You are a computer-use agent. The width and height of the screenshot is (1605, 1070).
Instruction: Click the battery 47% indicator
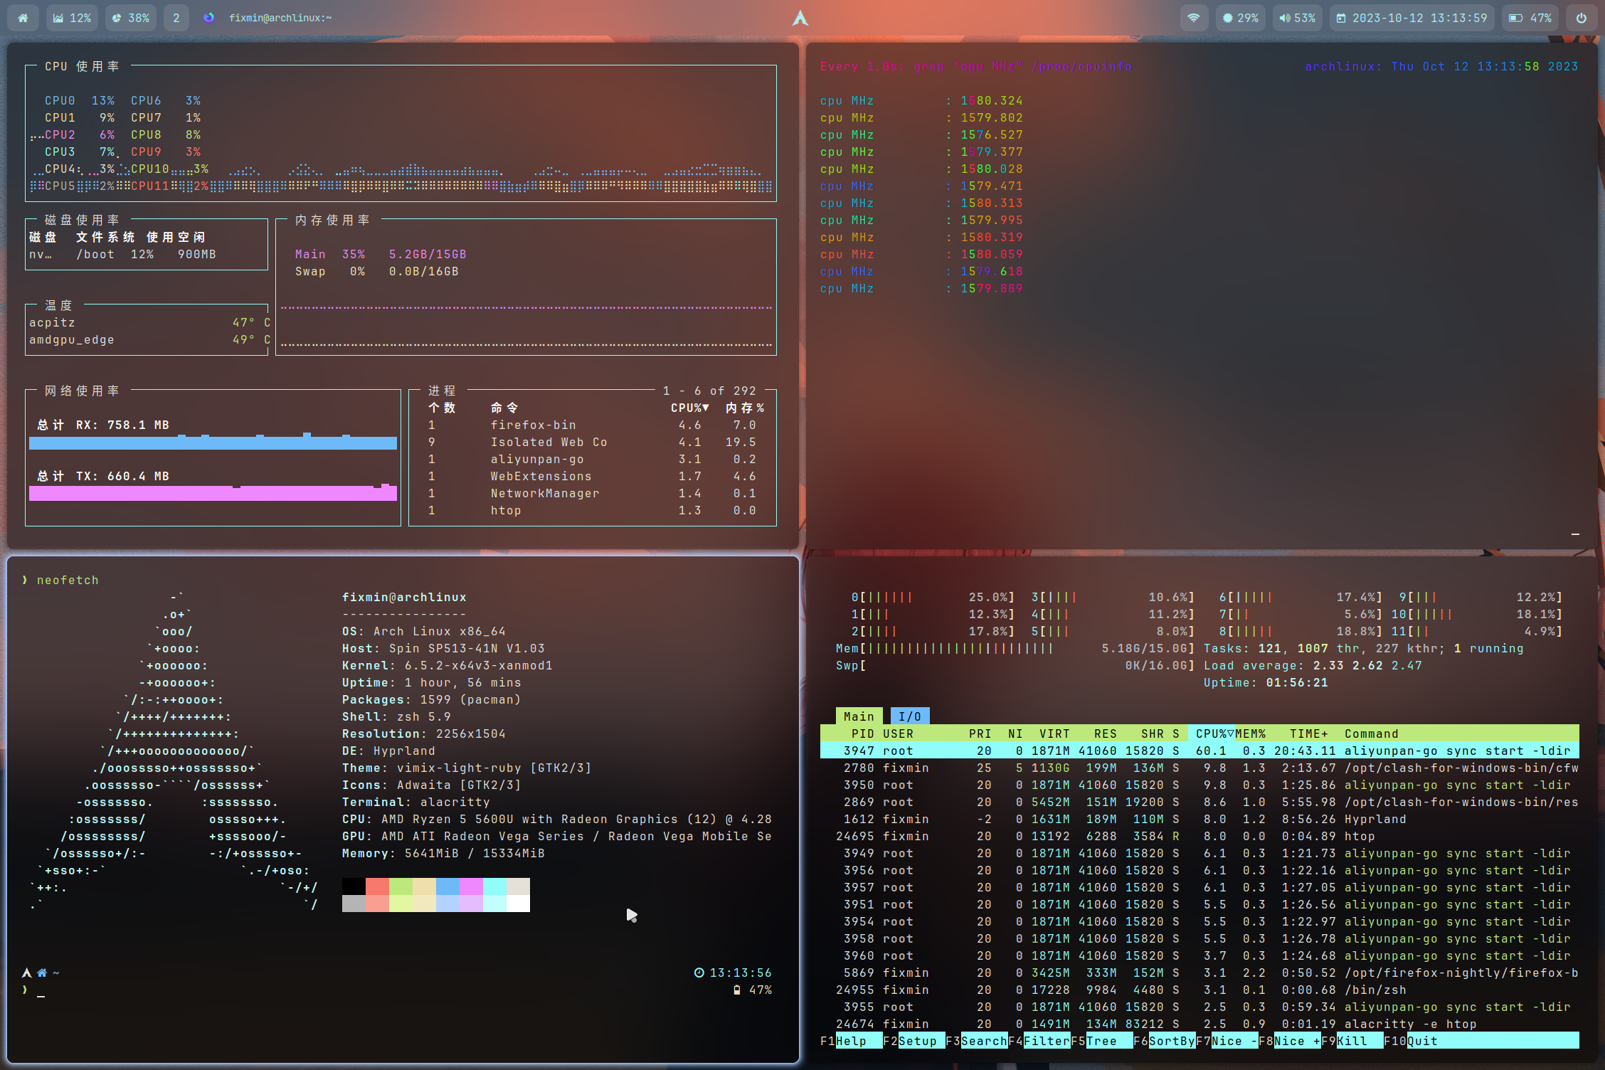pos(1530,18)
